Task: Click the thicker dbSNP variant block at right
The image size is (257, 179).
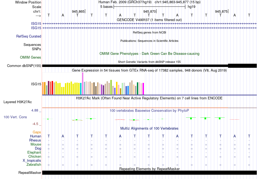Action: pos(242,66)
